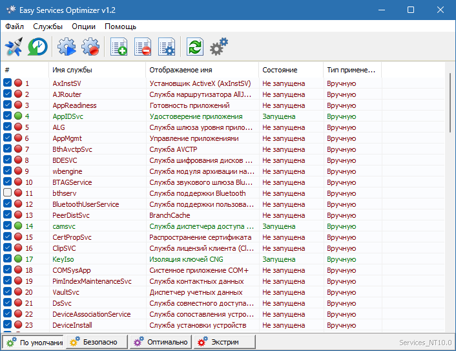Sort by Состояние column header

tap(291, 70)
